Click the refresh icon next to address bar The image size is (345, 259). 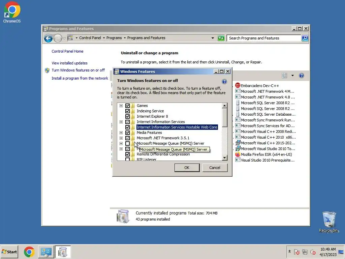[221, 38]
